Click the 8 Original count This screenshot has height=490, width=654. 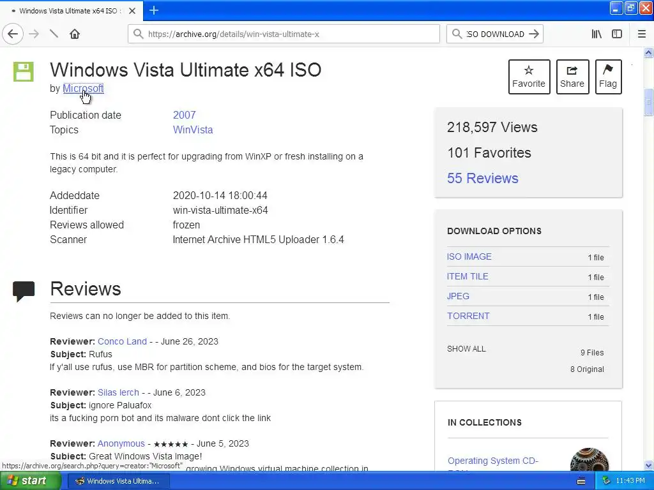587,369
